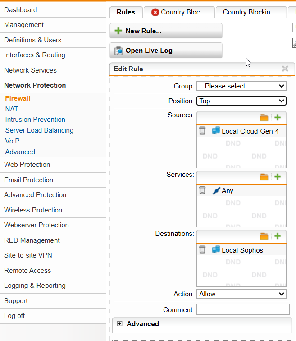Click green plus to add new service
296x341 pixels.
click(278, 177)
